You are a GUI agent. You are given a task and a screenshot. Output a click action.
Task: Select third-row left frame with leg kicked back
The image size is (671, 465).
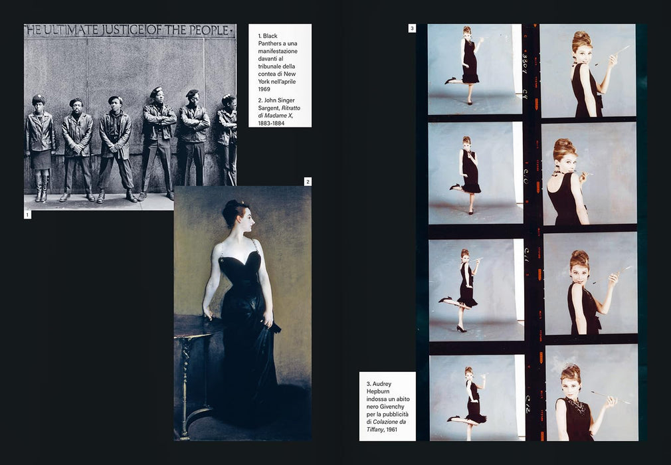476,290
